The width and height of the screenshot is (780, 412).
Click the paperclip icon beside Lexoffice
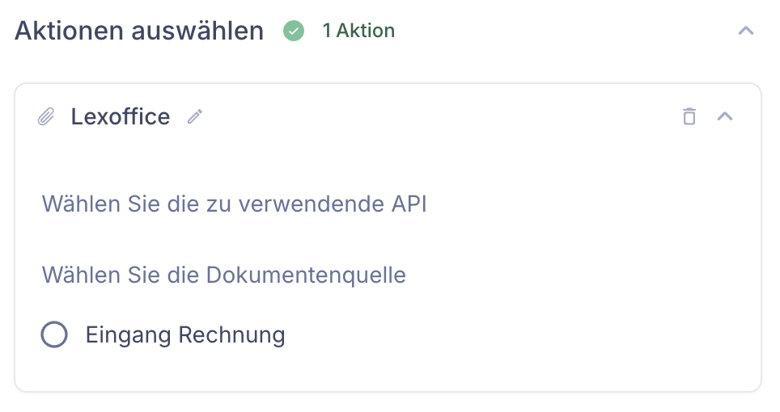coord(46,116)
